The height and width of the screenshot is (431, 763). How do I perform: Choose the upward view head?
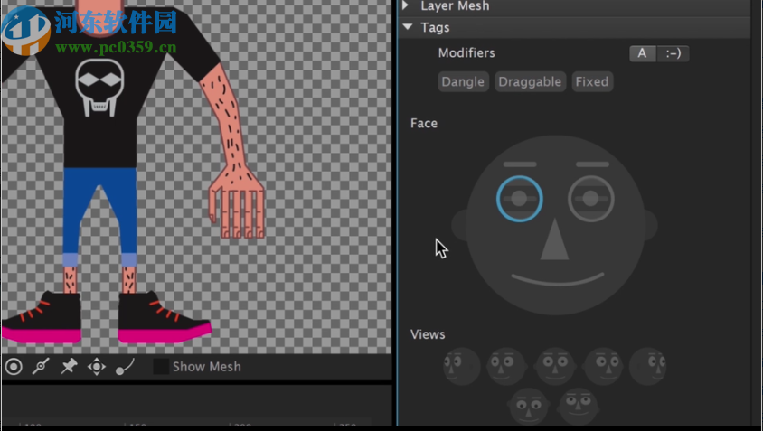point(578,407)
